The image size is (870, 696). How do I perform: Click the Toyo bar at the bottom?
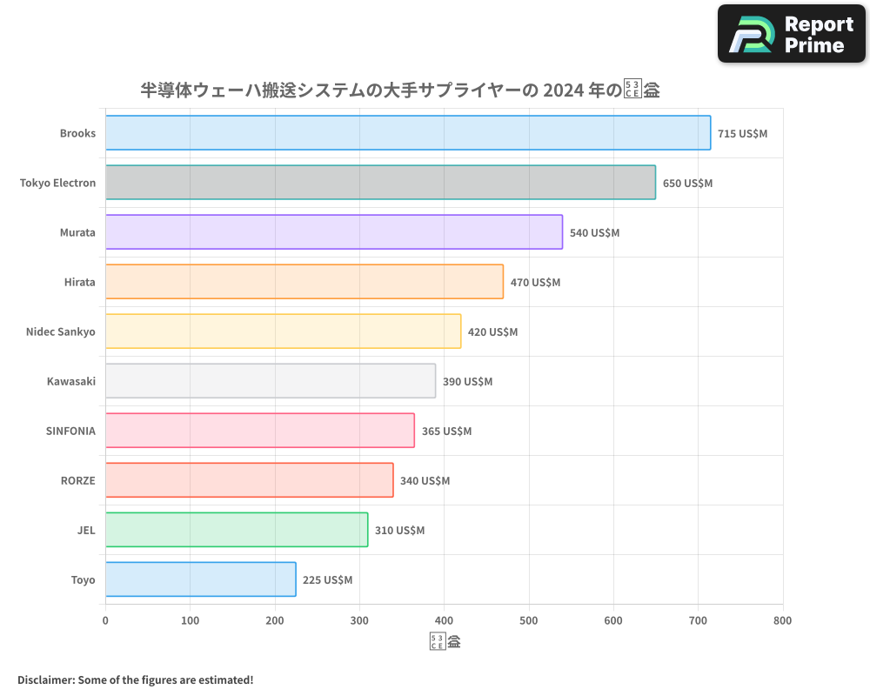(x=200, y=579)
